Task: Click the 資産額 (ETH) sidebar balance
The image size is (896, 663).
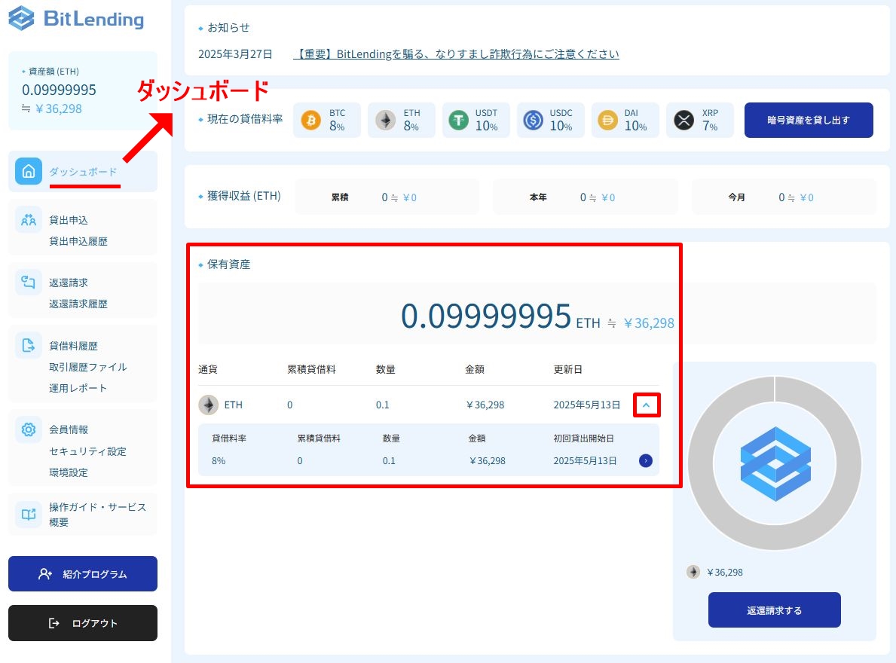Action: point(59,90)
